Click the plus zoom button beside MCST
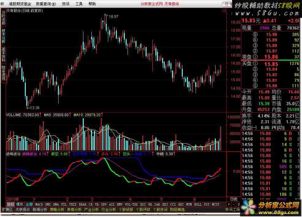 click(229, 204)
